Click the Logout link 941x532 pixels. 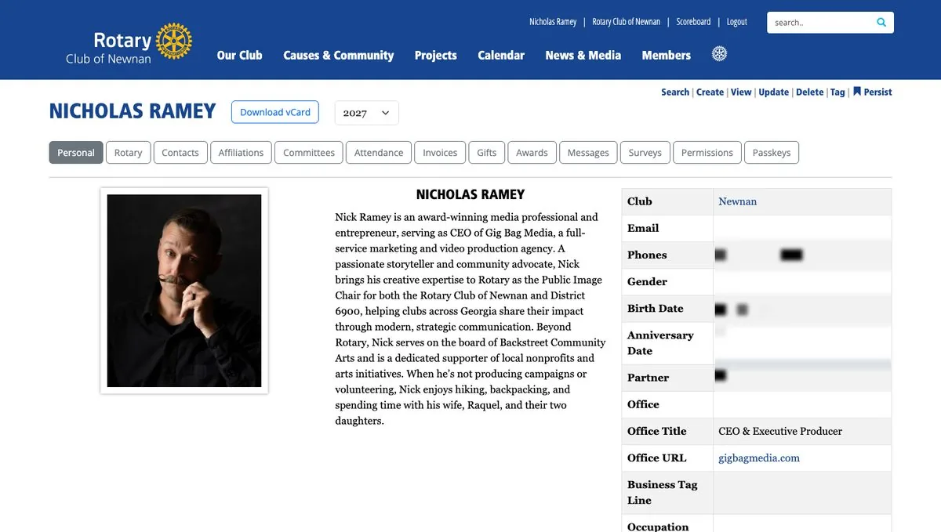(x=737, y=22)
